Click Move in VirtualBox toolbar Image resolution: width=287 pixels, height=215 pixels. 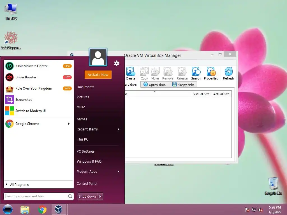pos(155,74)
